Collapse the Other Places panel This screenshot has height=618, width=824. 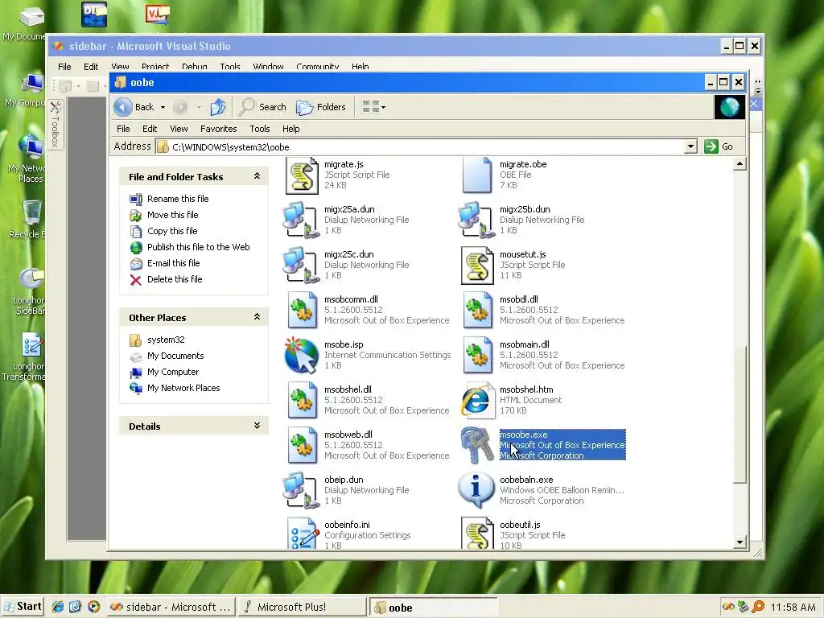[257, 317]
